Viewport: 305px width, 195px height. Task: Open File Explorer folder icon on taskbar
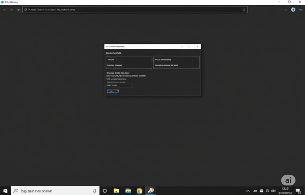click(x=116, y=191)
